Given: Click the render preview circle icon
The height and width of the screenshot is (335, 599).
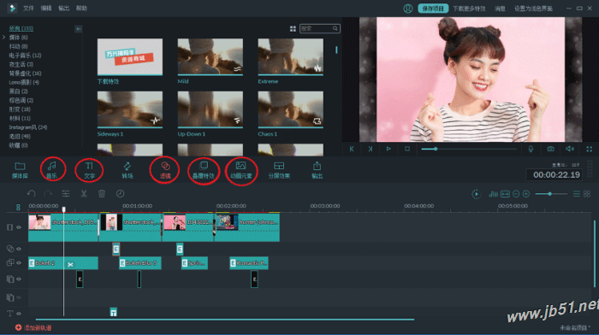Looking at the screenshot, I should point(476,194).
